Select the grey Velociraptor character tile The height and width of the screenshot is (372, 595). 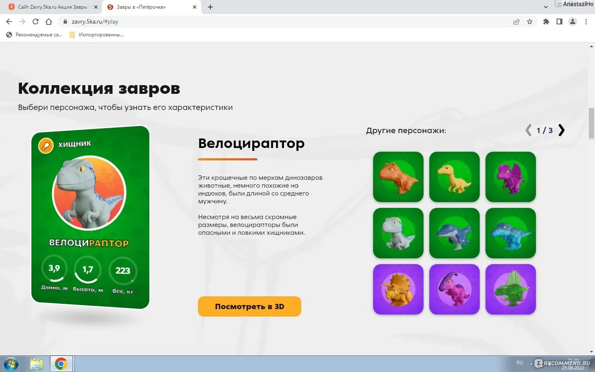pos(398,233)
